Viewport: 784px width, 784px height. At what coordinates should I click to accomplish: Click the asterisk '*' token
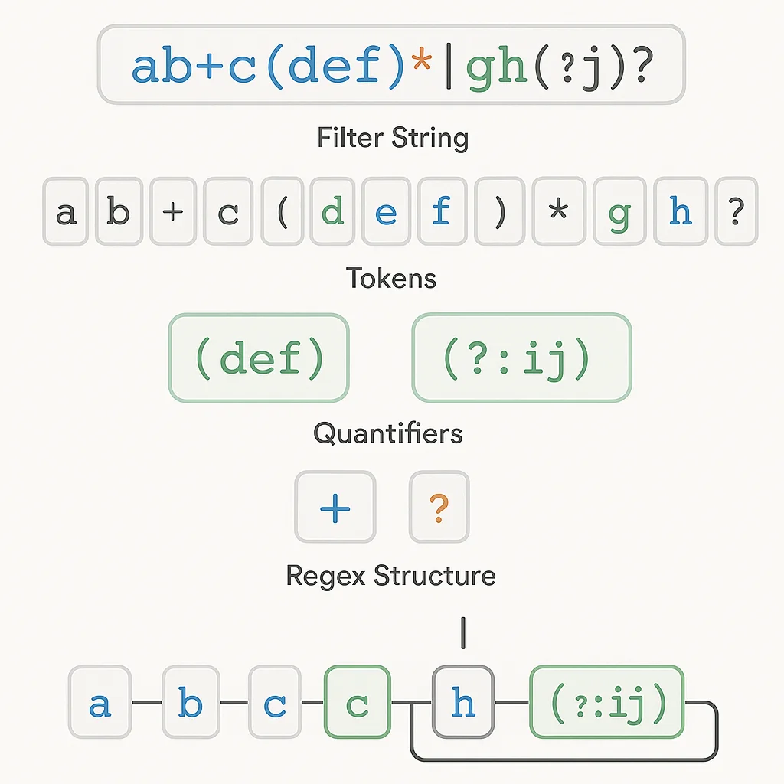click(x=559, y=211)
